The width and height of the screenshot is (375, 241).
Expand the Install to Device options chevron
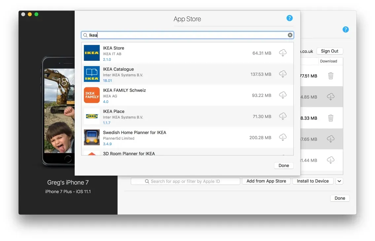339,181
